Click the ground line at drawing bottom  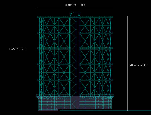(x=75, y=111)
